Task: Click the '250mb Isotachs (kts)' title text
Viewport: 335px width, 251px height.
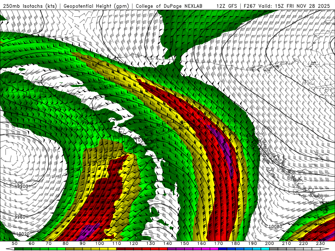Action: pos(30,6)
